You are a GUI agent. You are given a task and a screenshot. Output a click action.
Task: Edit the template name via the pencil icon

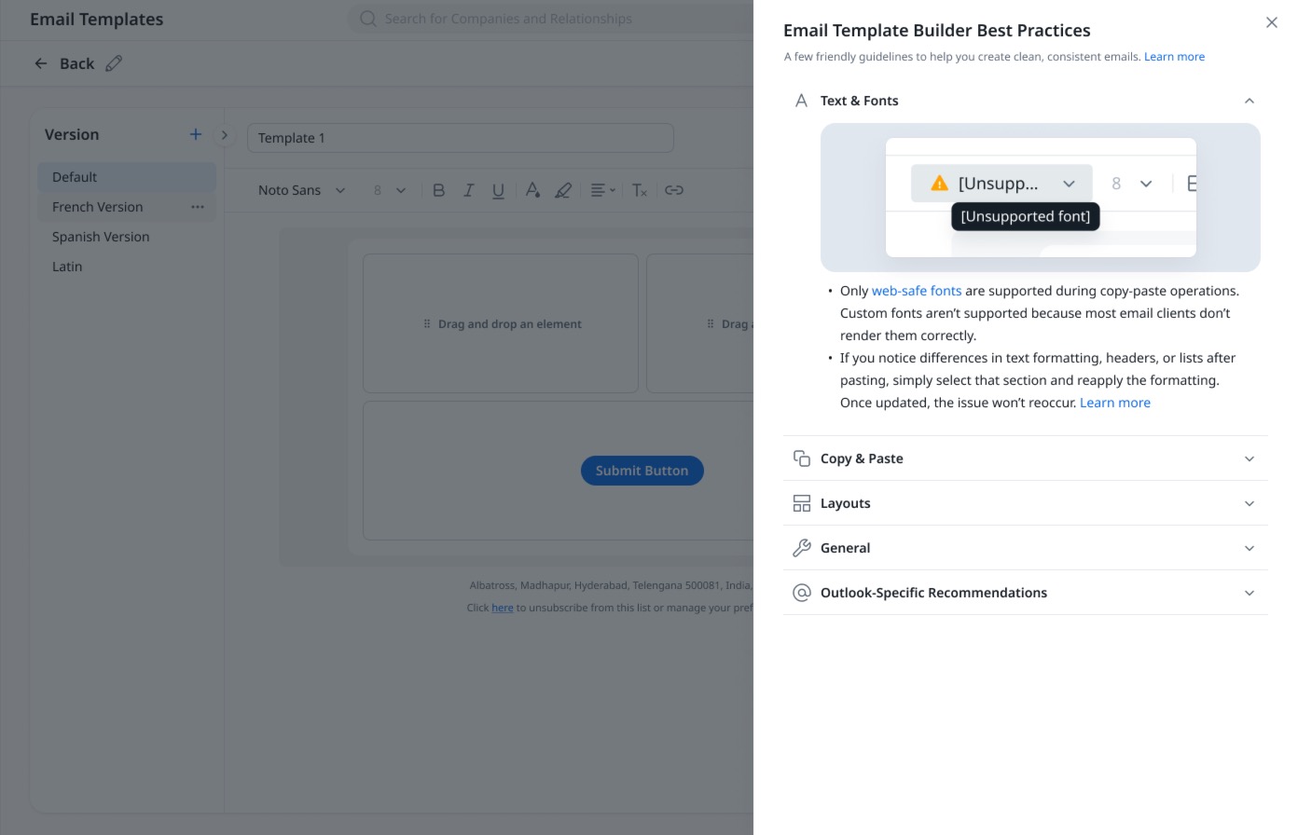(115, 63)
